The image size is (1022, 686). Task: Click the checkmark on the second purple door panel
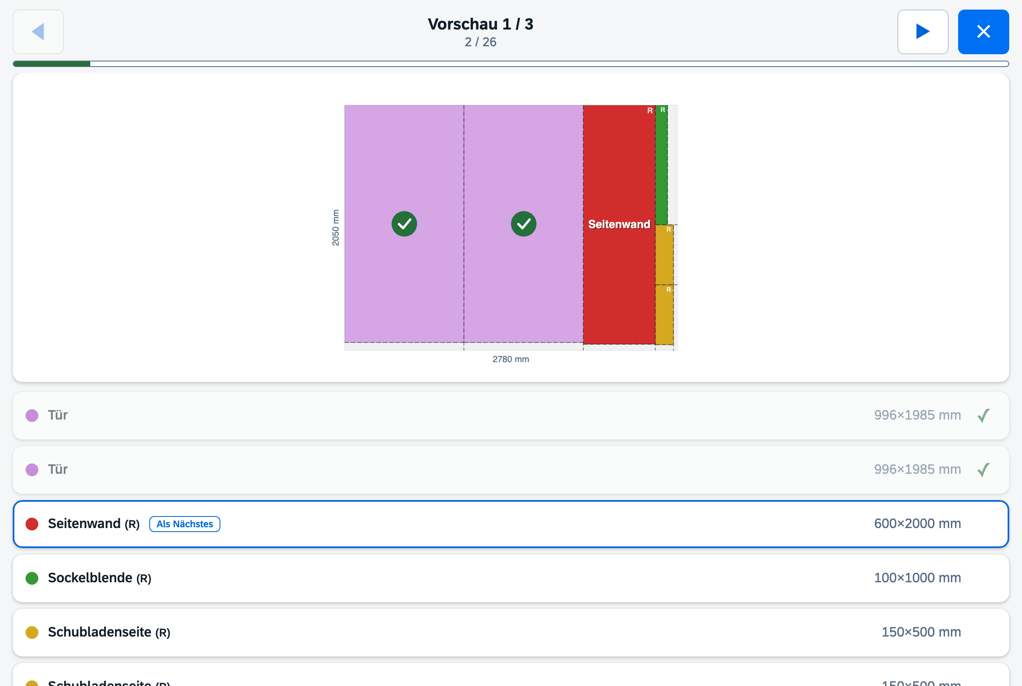(x=524, y=224)
